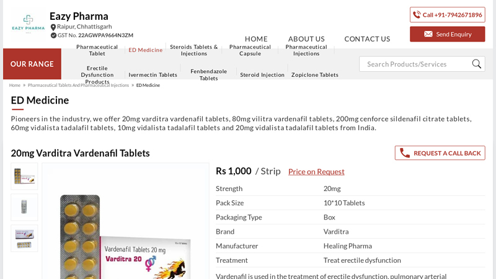Click the location pin icon beside Raipur
This screenshot has height=279, width=496.
click(53, 27)
